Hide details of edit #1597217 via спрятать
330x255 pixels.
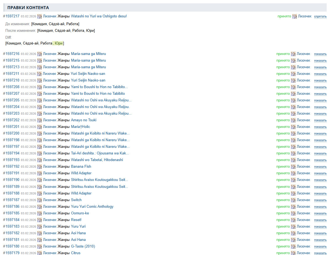(x=320, y=17)
